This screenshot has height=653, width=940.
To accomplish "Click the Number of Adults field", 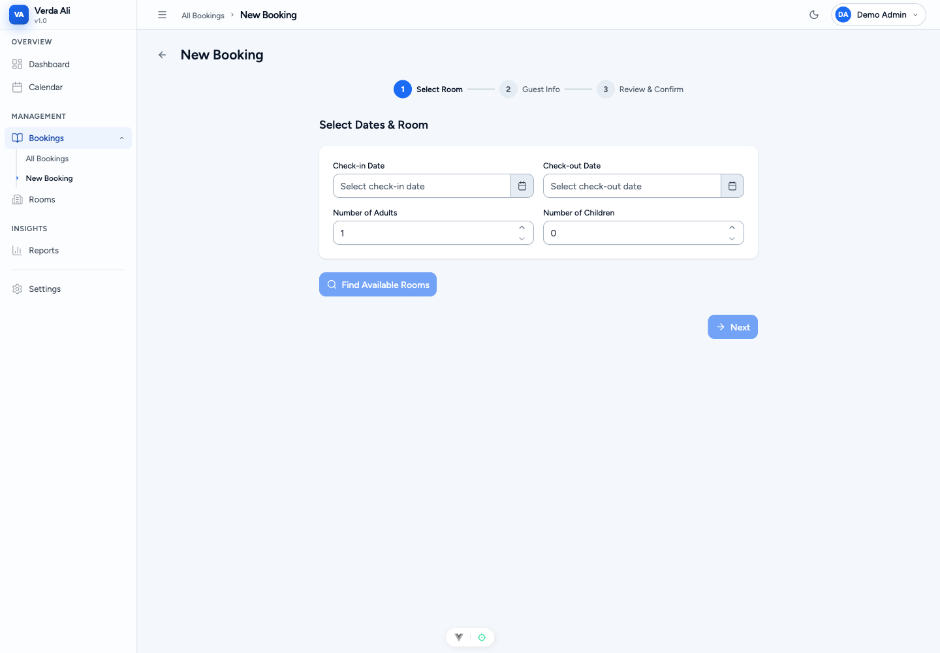I will tap(433, 233).
